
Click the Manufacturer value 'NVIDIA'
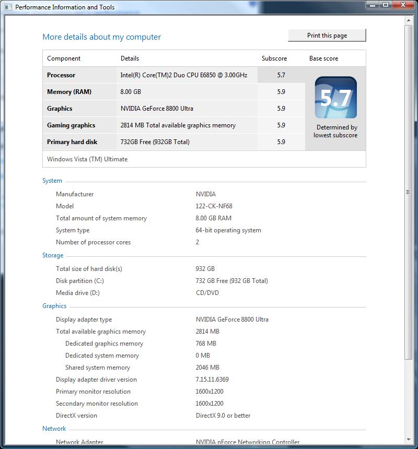[x=206, y=194]
